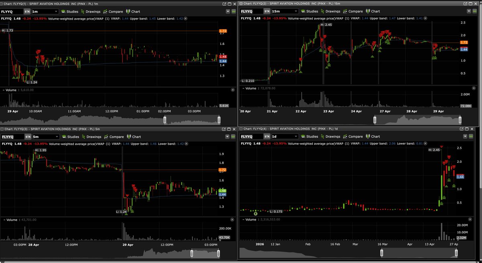Grab left range handle in 1m navigator
The height and width of the screenshot is (263, 482).
tap(164, 119)
